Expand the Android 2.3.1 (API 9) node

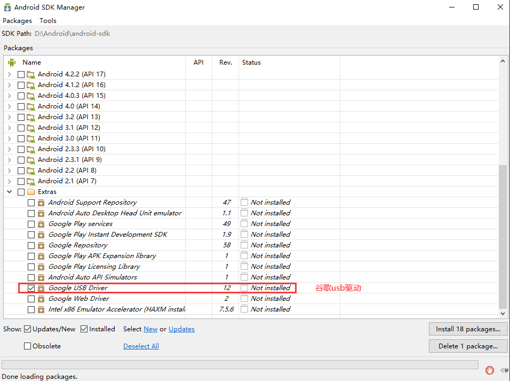10,160
